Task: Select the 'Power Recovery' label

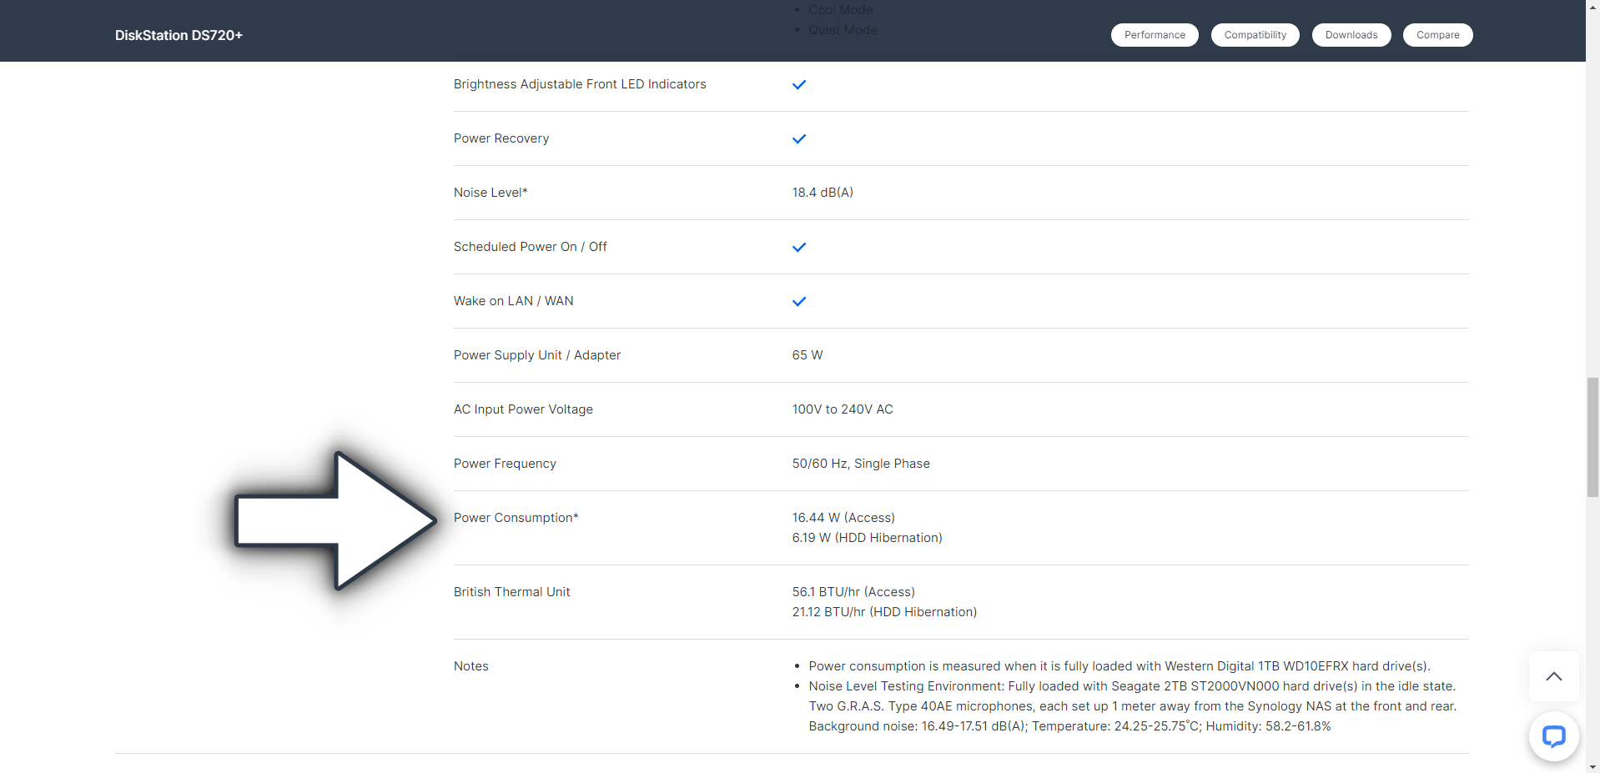Action: tap(501, 138)
